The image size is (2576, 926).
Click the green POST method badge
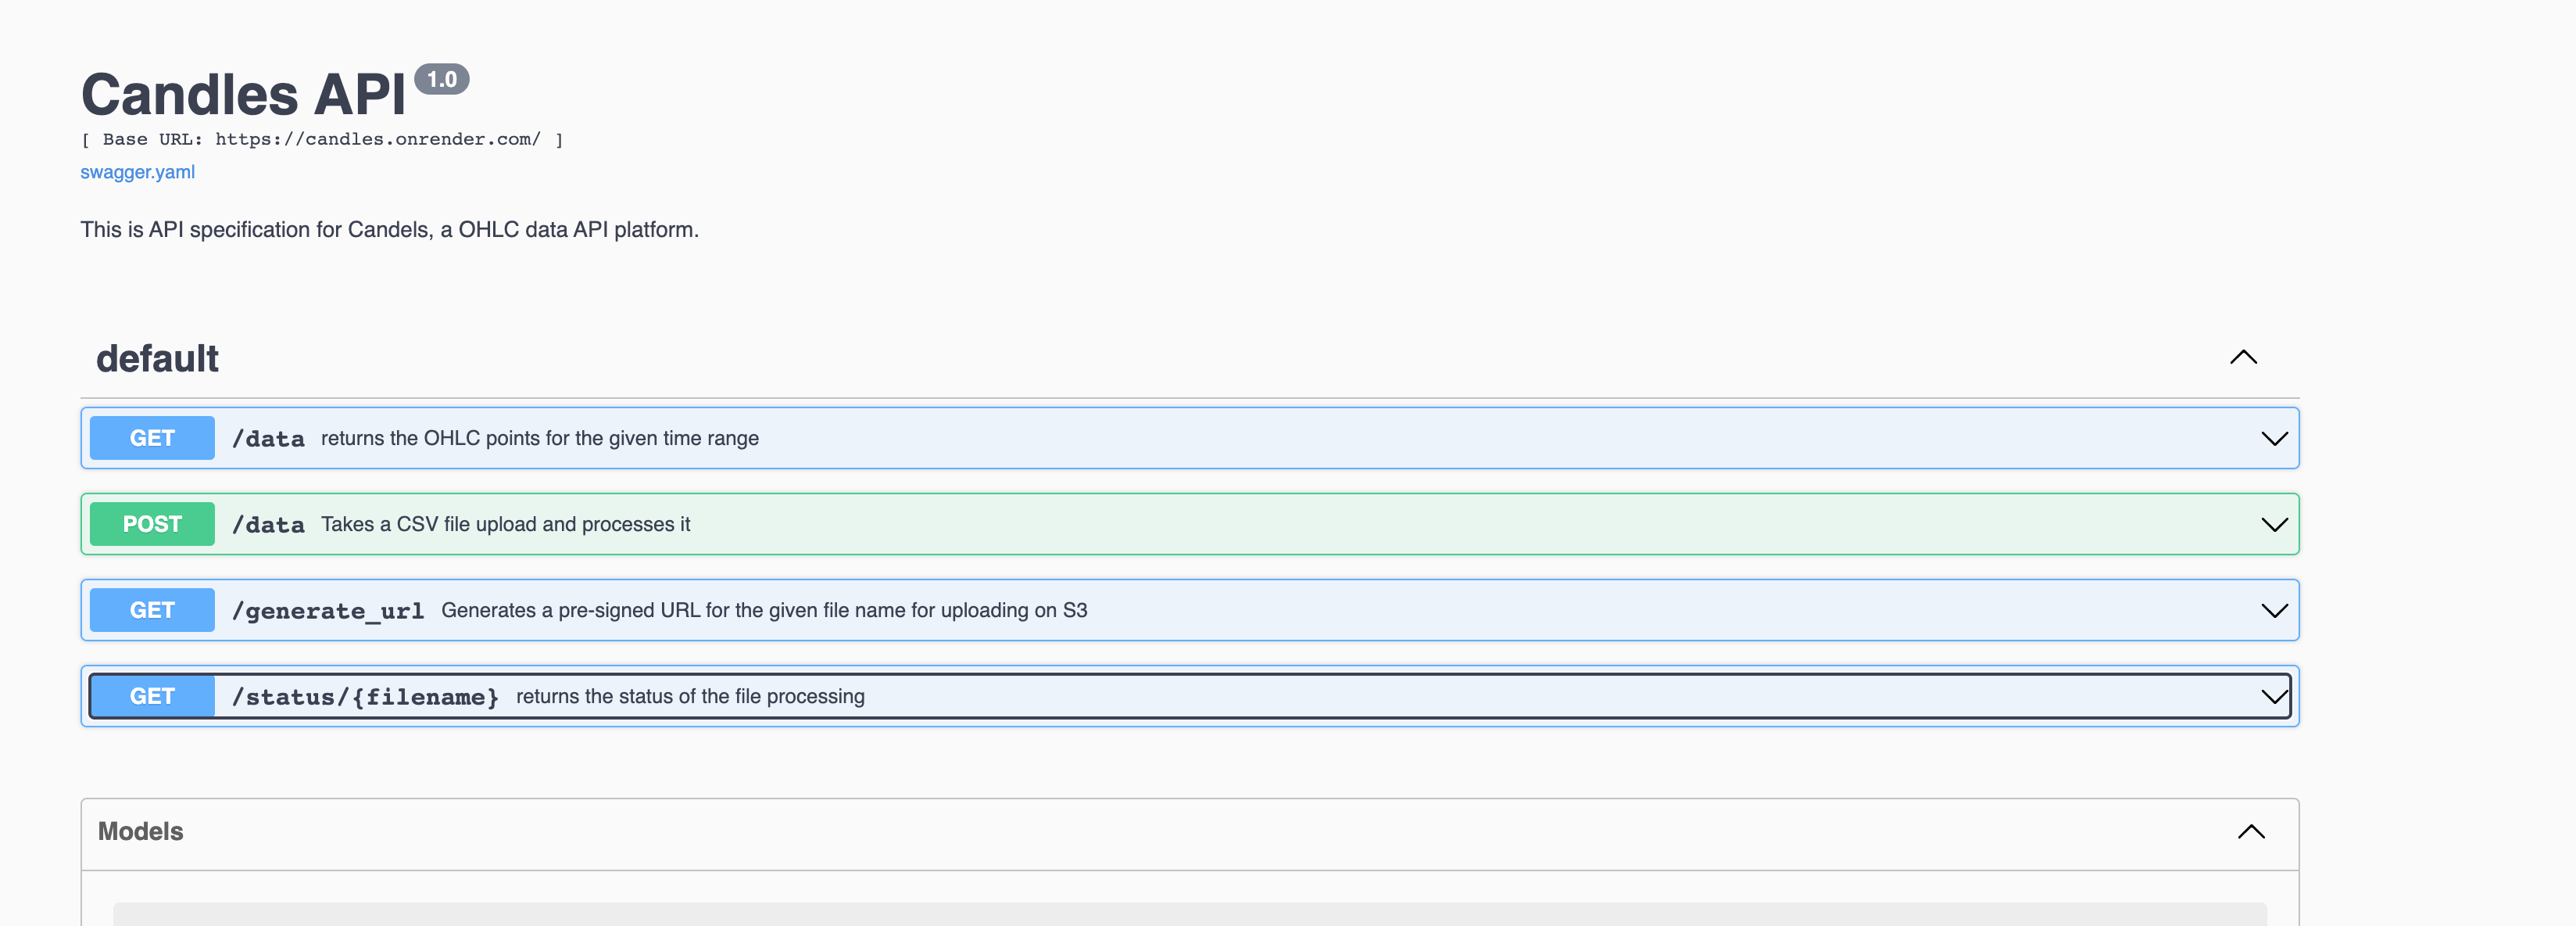pos(152,525)
